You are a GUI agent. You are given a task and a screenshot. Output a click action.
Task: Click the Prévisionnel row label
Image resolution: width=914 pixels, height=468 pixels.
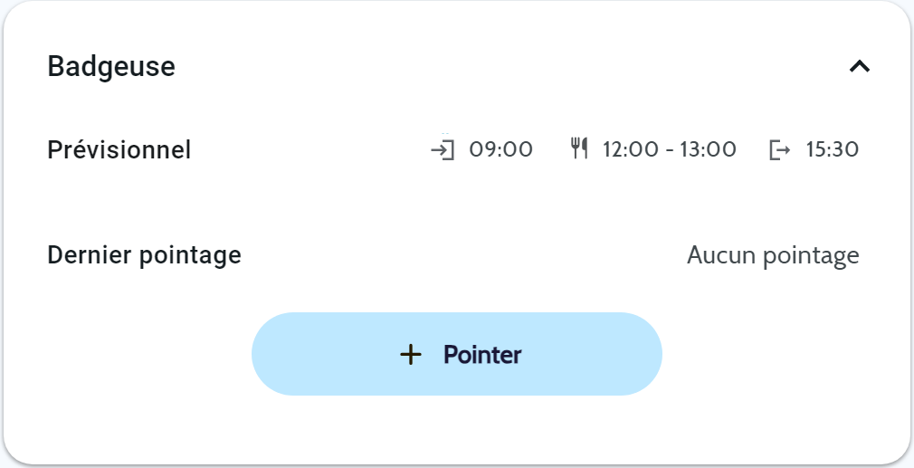click(x=119, y=149)
